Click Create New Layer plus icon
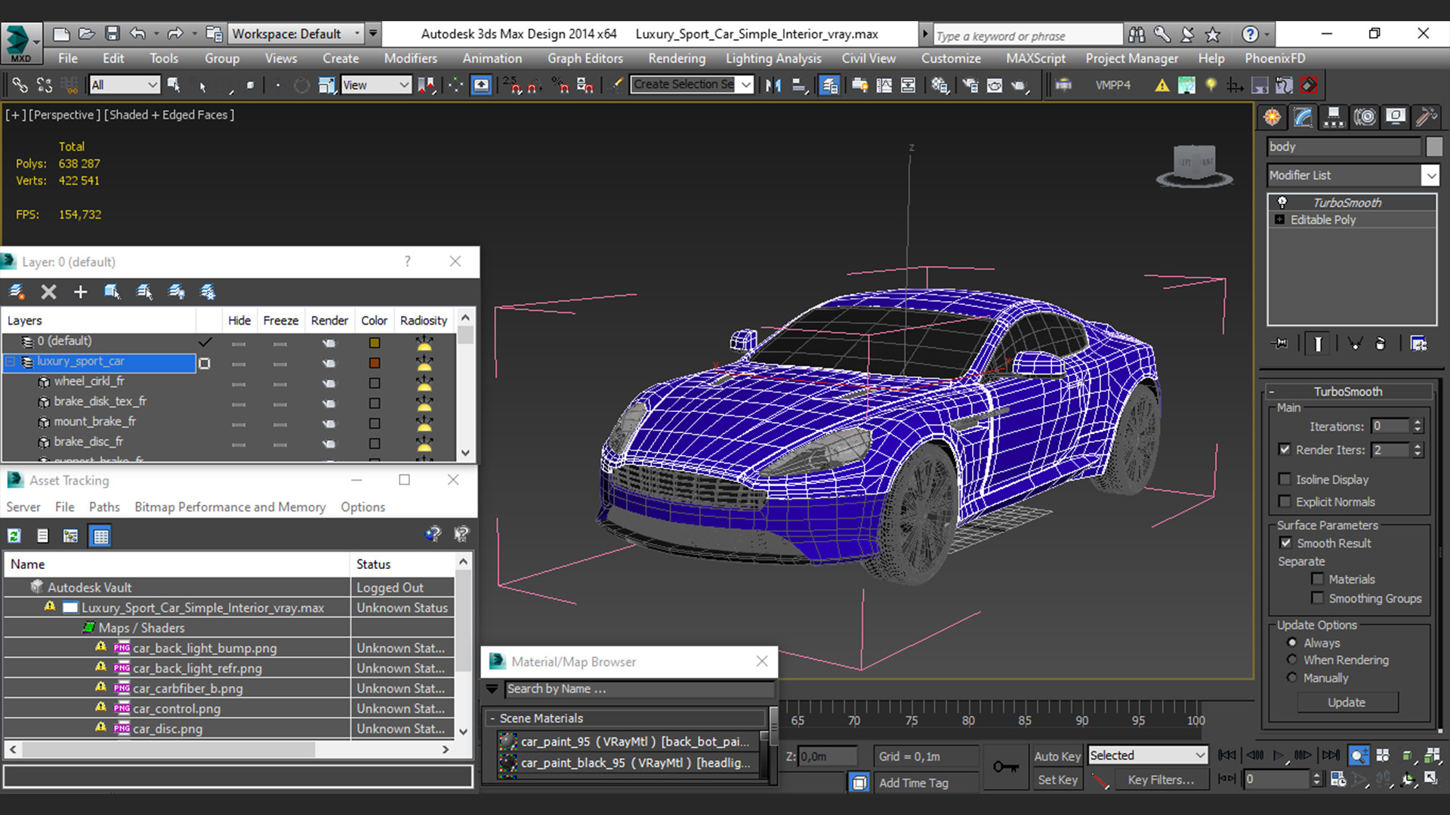Screen dimensions: 1450x815 tap(81, 292)
